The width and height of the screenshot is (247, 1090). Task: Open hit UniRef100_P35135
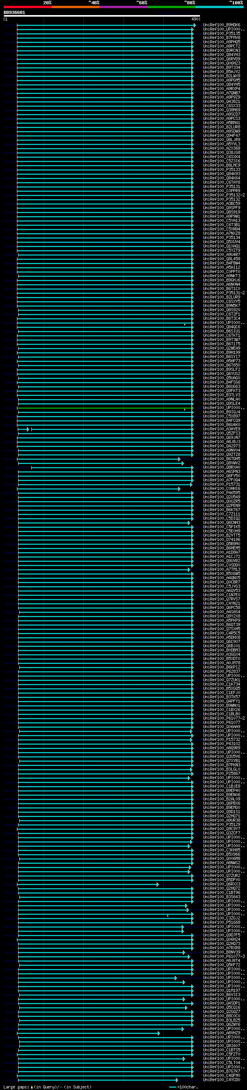click(222, 33)
